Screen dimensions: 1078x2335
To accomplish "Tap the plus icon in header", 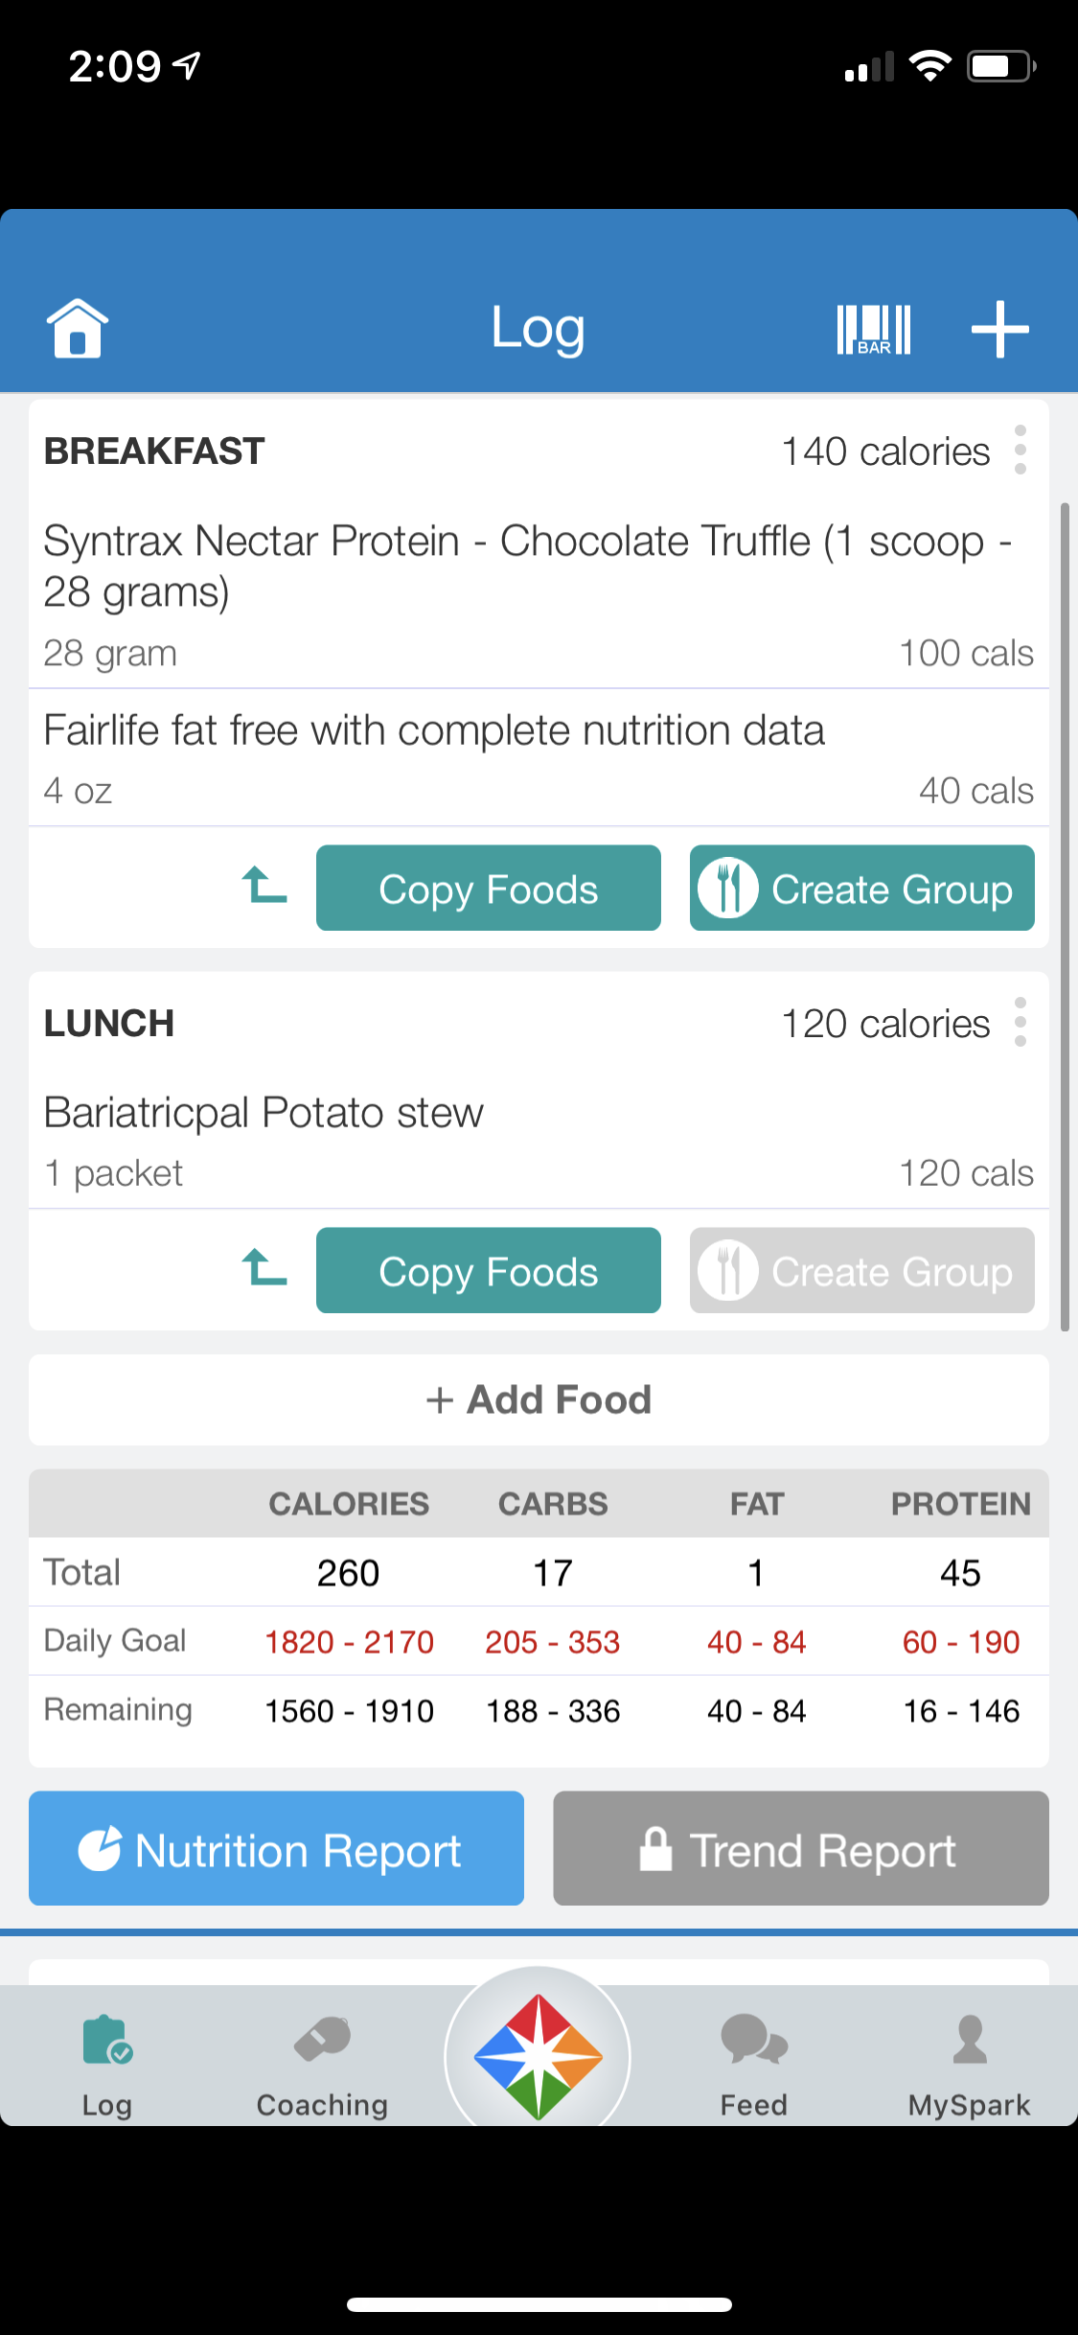I will (x=999, y=329).
